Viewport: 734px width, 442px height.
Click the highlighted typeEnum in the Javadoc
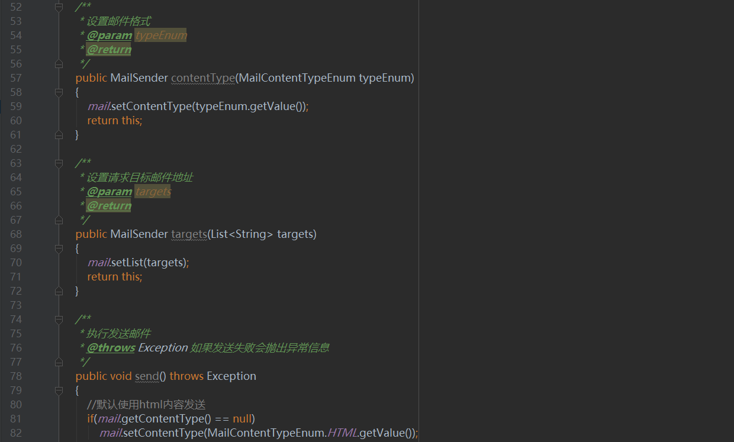pos(161,36)
